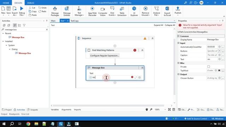
Task: Click Configure Regular Expression button
Action: [105, 56]
